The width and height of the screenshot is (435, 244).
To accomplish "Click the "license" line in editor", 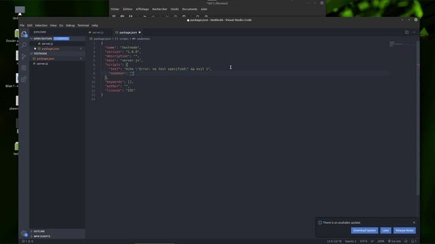I will [x=120, y=90].
